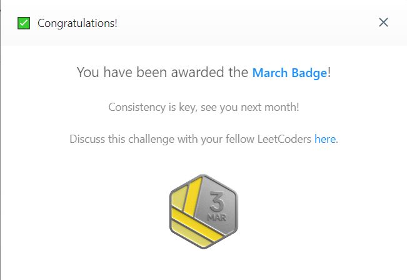Click the pale yellow upper-left badge panel
Image resolution: width=407 pixels, height=280 pixels.
178,197
